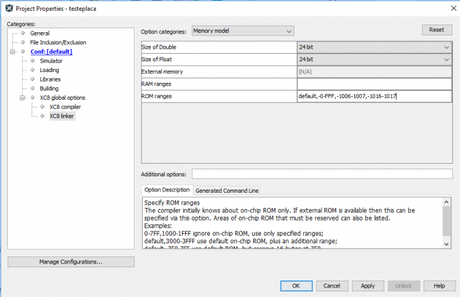Open XC8 compiler options
Screen dimensions: 460x297
click(x=65, y=107)
